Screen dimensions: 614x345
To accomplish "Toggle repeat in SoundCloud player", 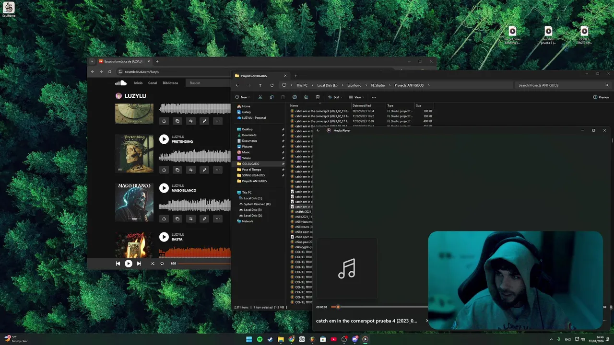I will point(162,264).
